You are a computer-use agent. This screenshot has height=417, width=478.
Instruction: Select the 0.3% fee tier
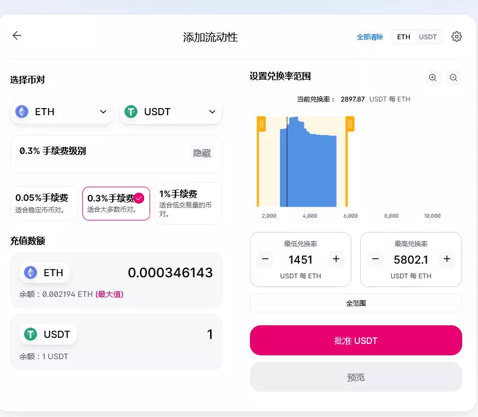(116, 204)
